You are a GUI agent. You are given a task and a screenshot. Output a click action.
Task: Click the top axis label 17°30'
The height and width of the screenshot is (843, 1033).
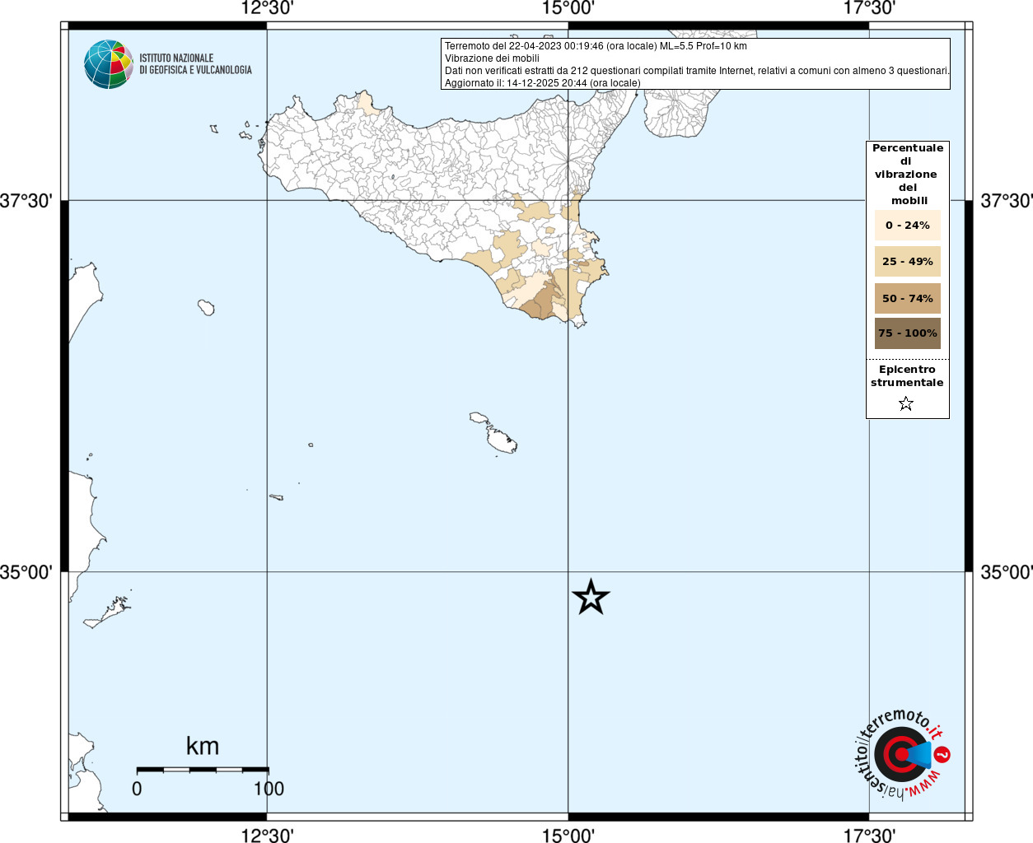tap(869, 8)
